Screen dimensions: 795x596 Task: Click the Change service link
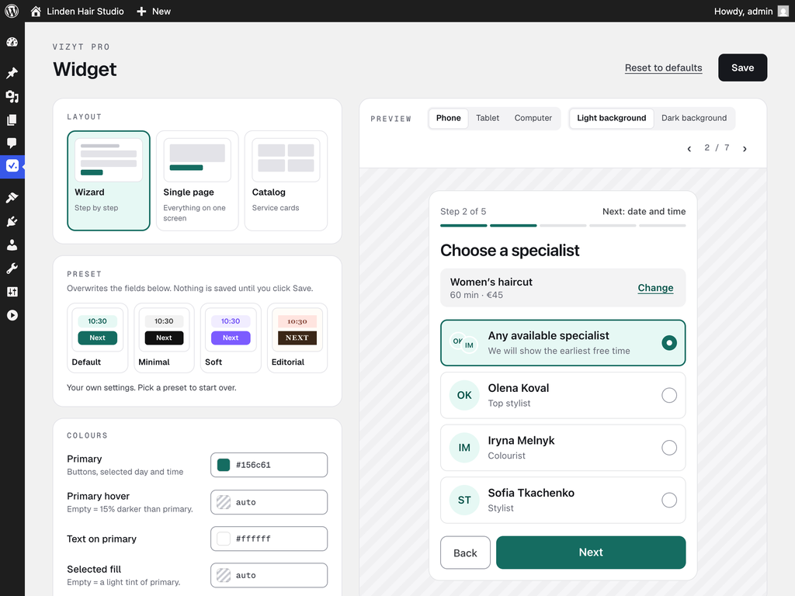pyautogui.click(x=655, y=288)
